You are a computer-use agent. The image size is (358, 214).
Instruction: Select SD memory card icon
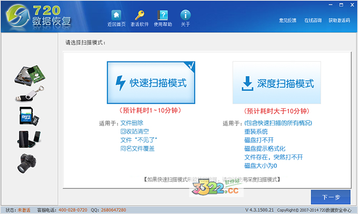coord(29,116)
